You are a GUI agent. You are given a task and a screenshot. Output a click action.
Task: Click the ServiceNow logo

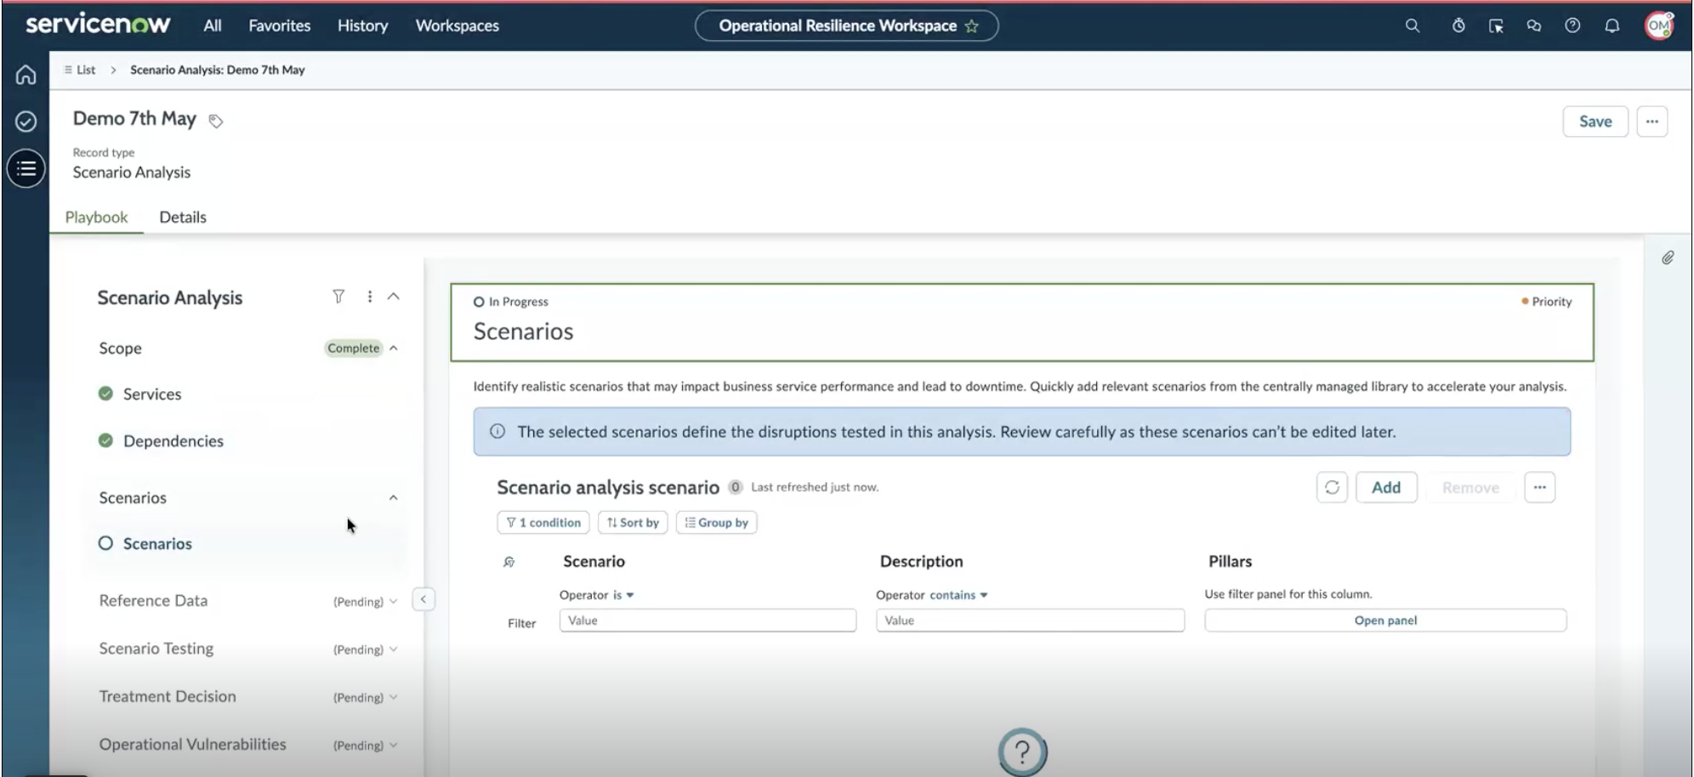tap(98, 24)
